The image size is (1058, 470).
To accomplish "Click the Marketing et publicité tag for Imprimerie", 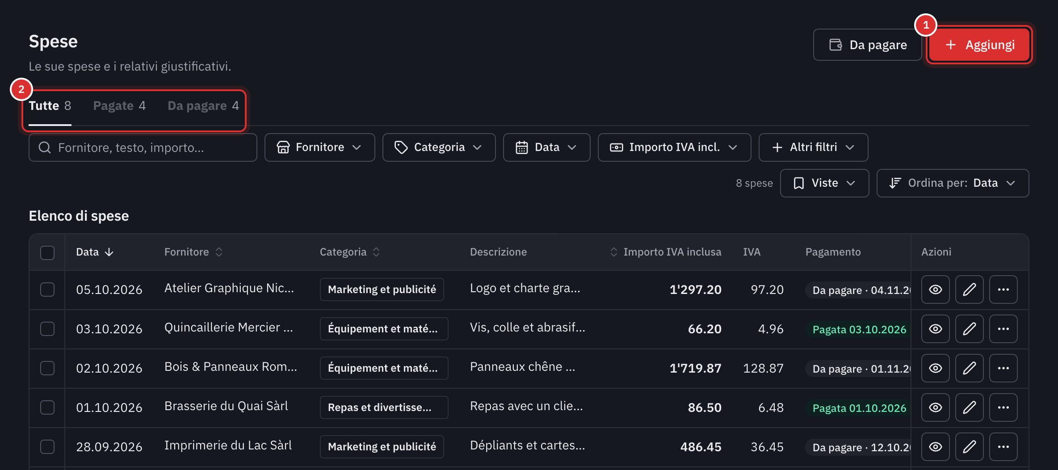I will (x=382, y=447).
